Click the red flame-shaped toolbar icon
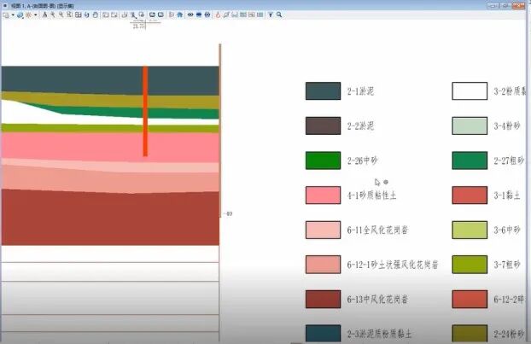This screenshot has height=344, width=531. pyautogui.click(x=217, y=15)
